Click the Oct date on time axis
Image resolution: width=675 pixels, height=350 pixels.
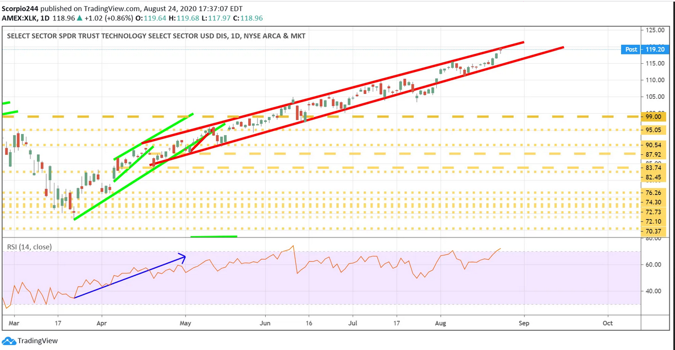607,323
